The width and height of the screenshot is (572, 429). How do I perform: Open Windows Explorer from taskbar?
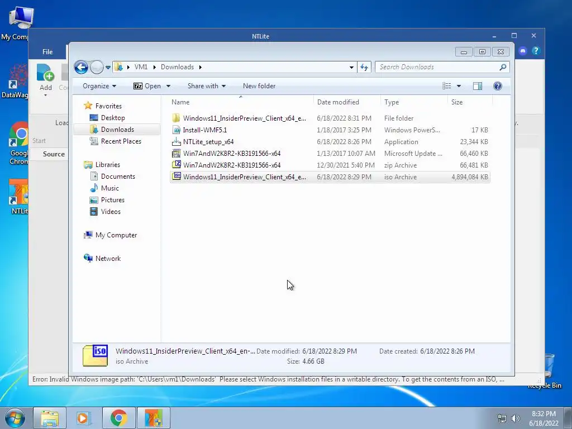[x=50, y=418]
